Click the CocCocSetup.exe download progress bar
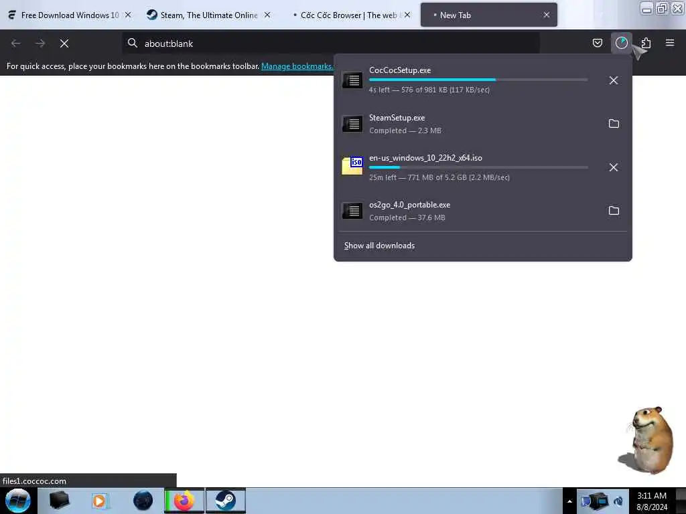The height and width of the screenshot is (514, 686). coord(478,80)
